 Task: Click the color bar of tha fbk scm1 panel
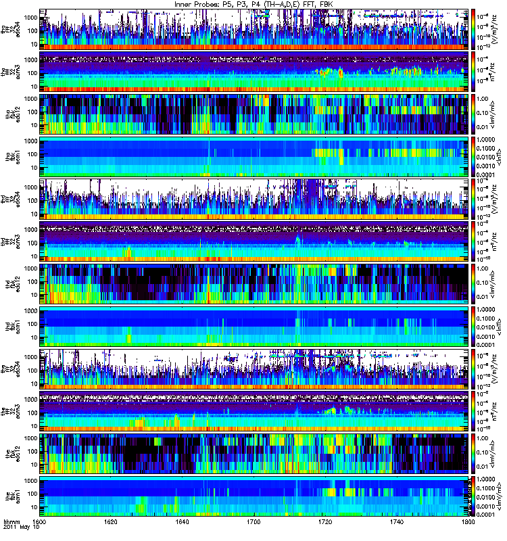(x=473, y=157)
